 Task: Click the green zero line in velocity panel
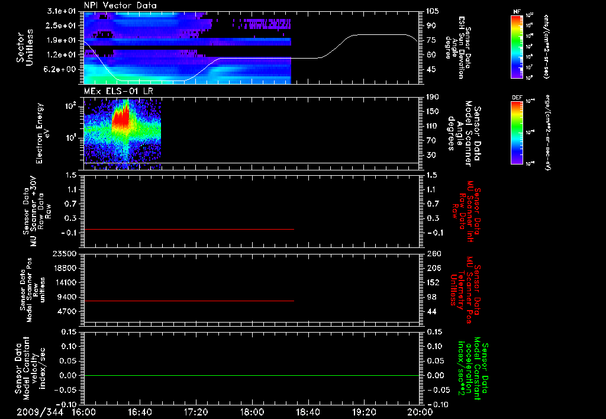point(252,375)
